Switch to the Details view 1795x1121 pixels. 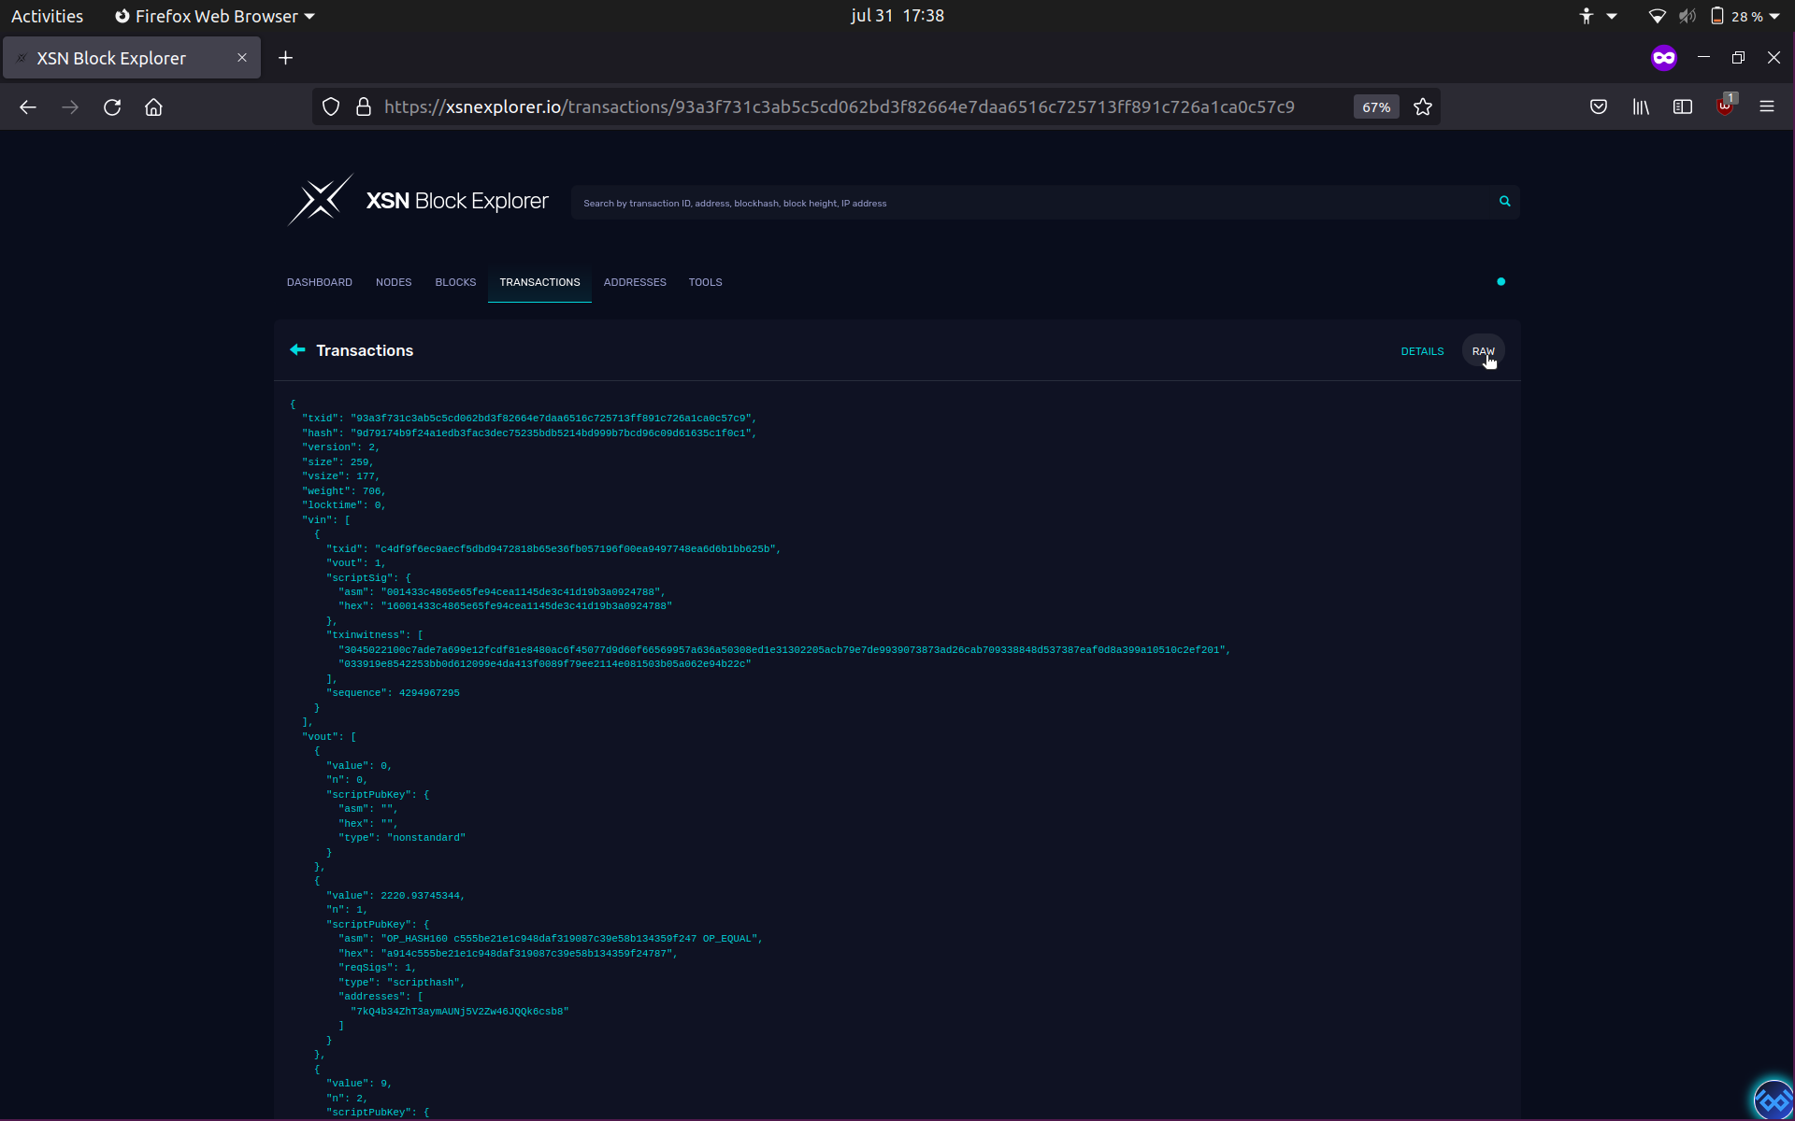pos(1422,351)
